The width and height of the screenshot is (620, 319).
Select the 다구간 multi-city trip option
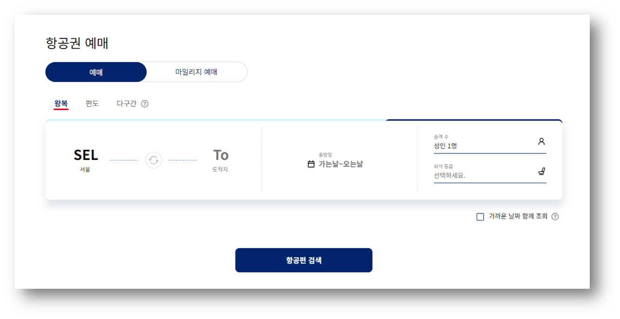click(126, 103)
